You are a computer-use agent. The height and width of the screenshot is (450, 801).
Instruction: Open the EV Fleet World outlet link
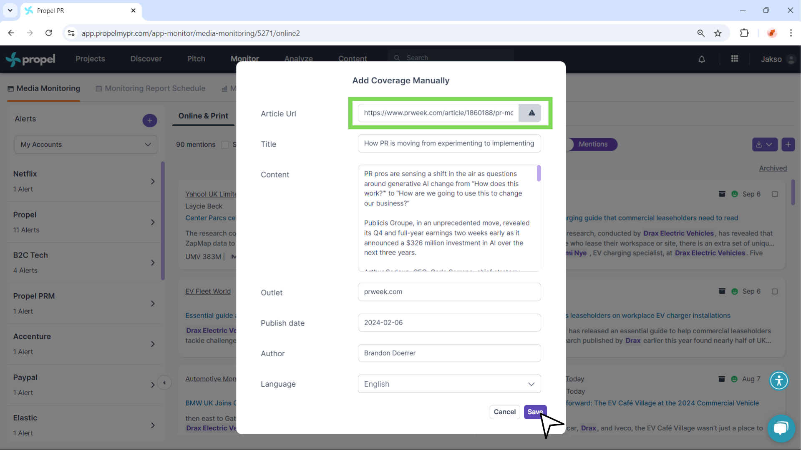click(x=208, y=291)
